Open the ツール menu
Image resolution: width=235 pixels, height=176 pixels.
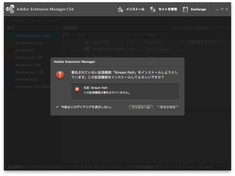(36, 20)
